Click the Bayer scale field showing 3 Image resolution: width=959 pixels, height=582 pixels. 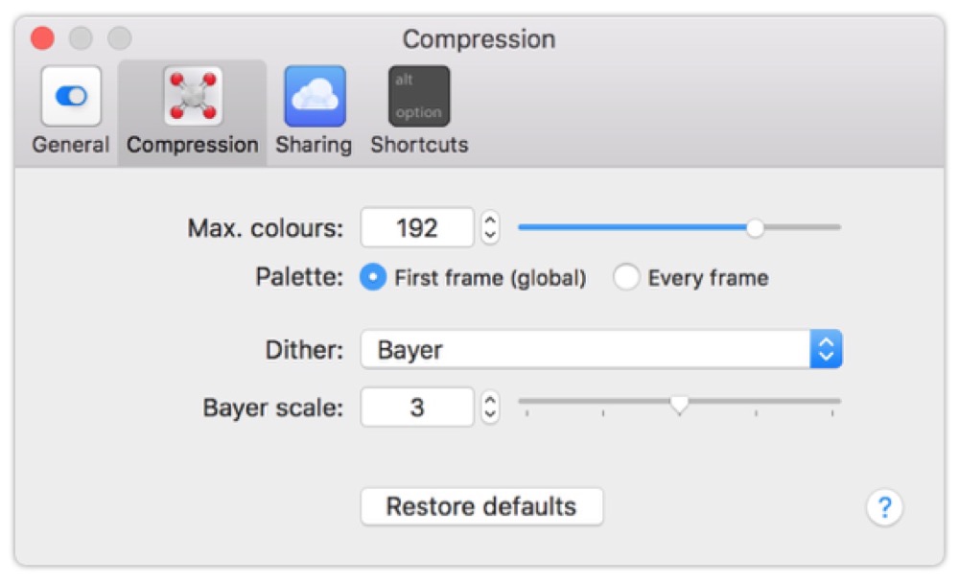tap(417, 407)
